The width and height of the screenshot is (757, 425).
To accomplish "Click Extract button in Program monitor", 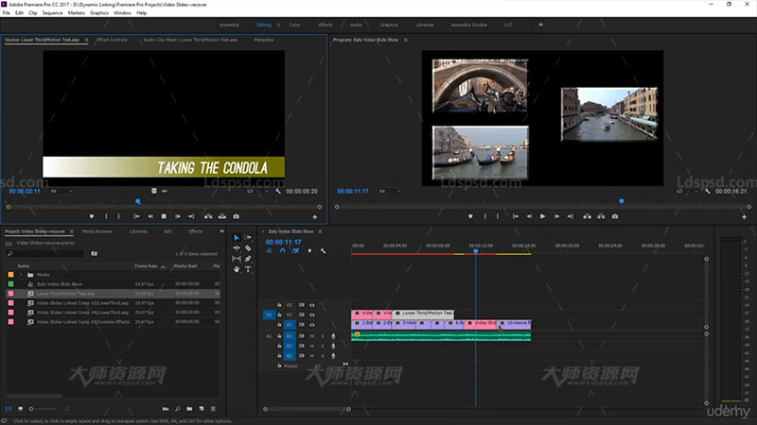I will 601,217.
